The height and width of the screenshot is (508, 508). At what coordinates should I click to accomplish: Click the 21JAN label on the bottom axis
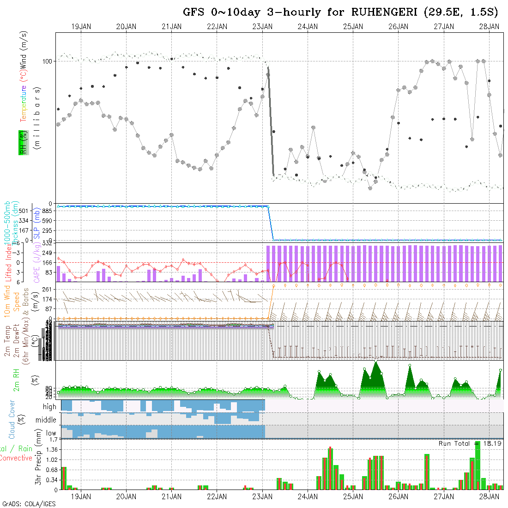pyautogui.click(x=171, y=496)
